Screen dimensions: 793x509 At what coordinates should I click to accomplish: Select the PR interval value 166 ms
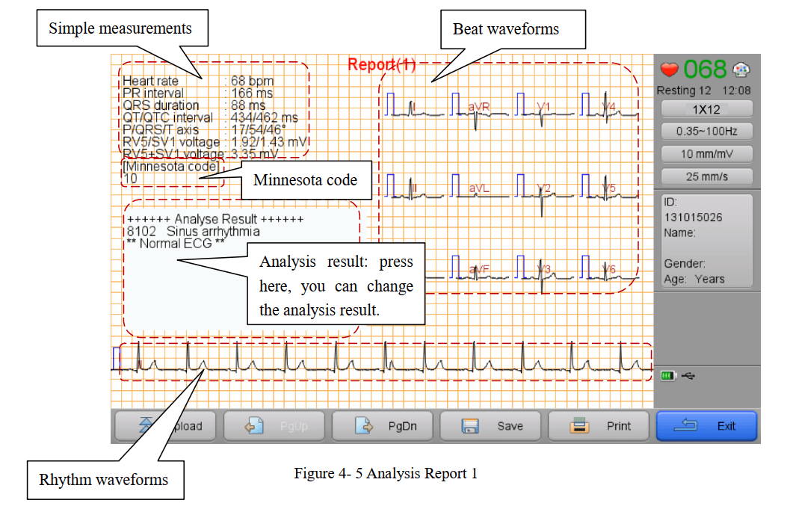coord(252,93)
